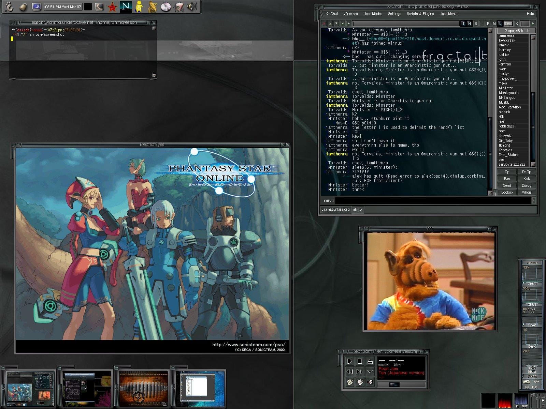546x409 pixels.
Task: Open the terminal monitor launcher in panel
Action: point(99,6)
